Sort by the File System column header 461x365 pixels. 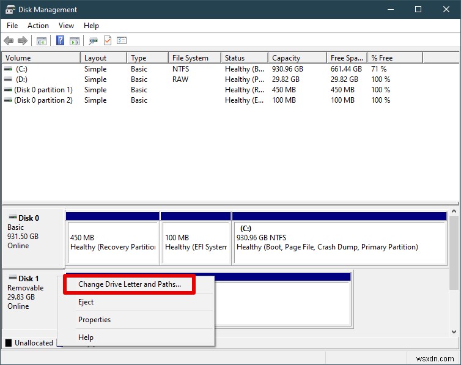tap(194, 58)
